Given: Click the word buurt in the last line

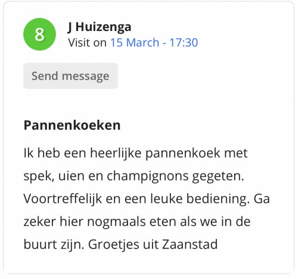Looking at the screenshot, I should click(40, 244).
